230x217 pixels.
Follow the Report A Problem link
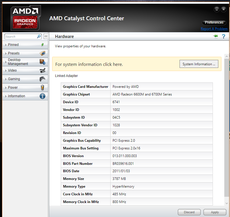[x=214, y=29]
